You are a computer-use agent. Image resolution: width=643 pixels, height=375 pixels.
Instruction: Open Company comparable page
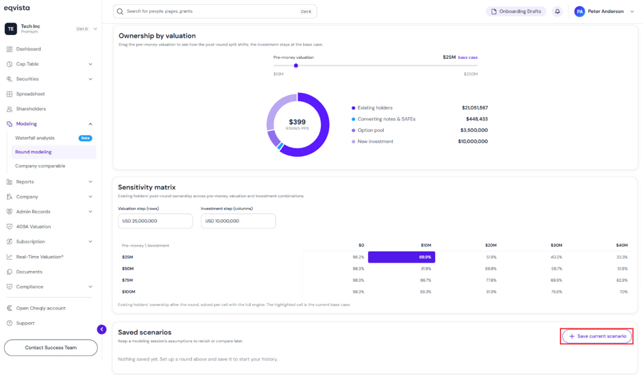coord(40,166)
